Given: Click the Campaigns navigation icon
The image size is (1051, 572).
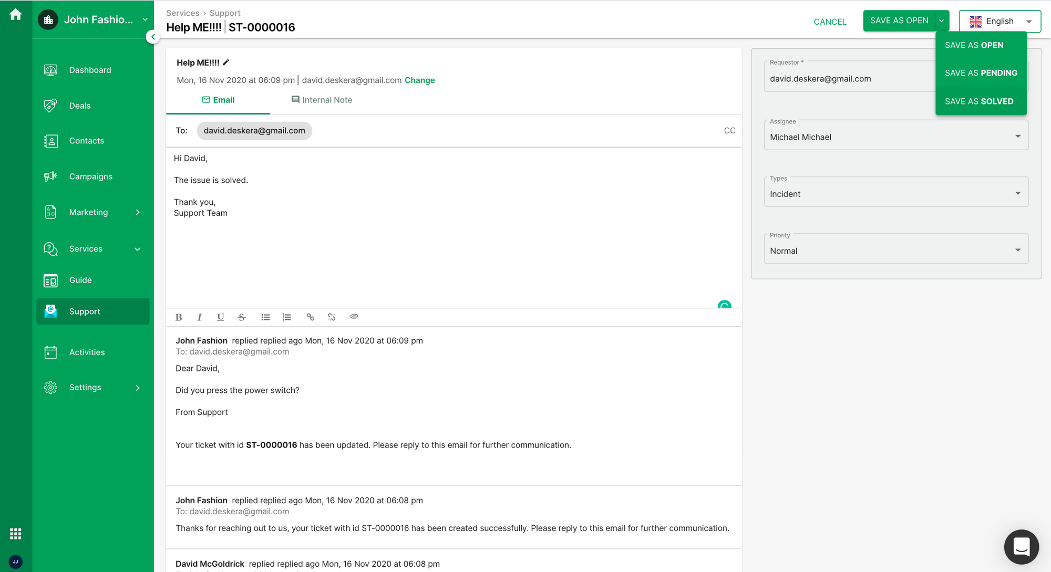Looking at the screenshot, I should point(50,176).
